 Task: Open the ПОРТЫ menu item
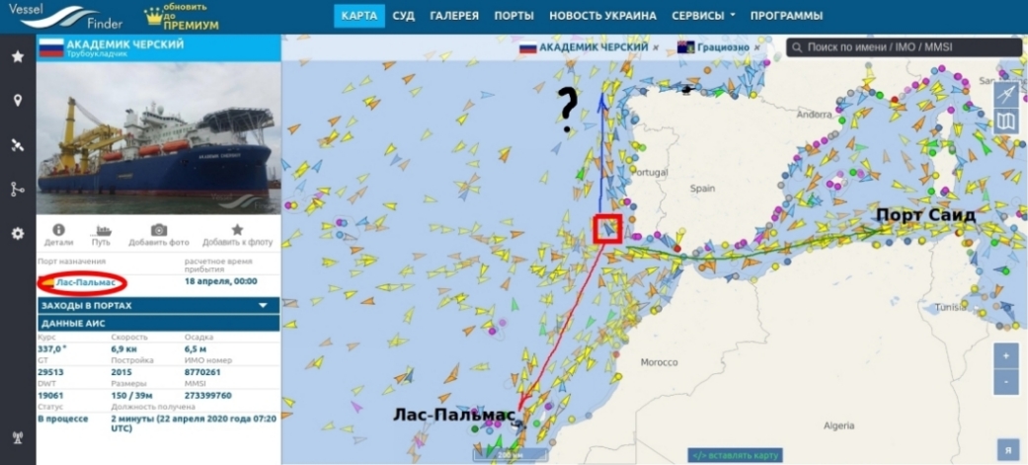[x=514, y=16]
